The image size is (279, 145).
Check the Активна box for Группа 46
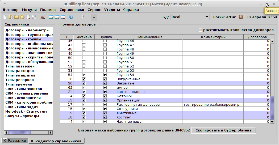[x=84, y=41]
